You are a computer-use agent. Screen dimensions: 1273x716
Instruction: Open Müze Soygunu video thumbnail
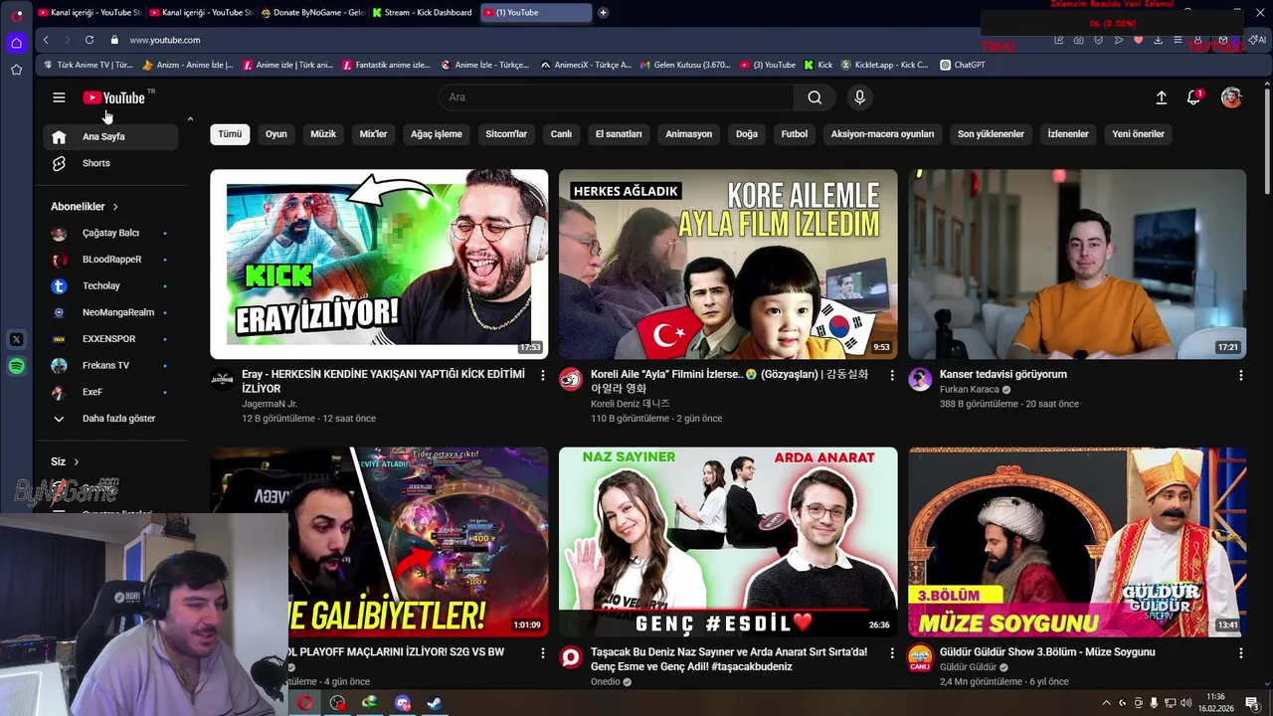click(1077, 541)
